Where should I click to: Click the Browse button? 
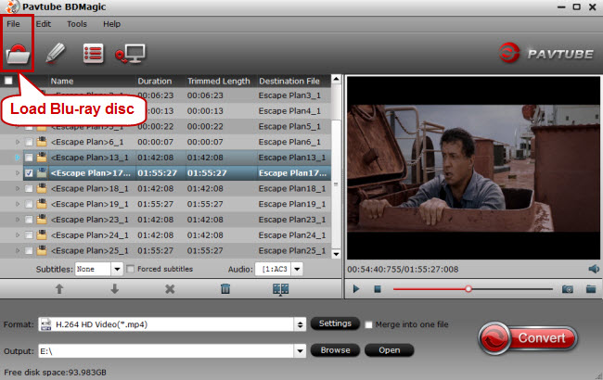335,350
